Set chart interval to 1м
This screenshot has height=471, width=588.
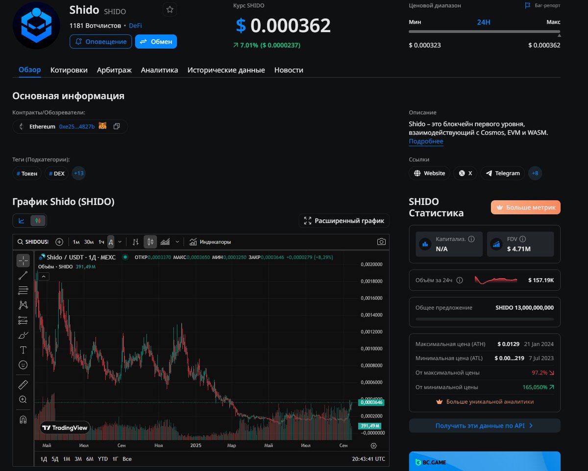click(76, 242)
